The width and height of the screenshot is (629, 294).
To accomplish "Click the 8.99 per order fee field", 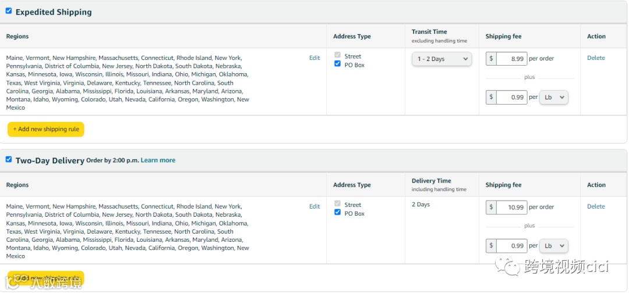I will pyautogui.click(x=511, y=59).
